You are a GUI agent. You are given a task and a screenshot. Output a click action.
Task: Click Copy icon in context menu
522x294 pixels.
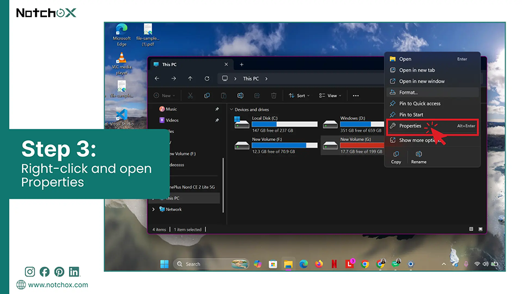pyautogui.click(x=396, y=157)
